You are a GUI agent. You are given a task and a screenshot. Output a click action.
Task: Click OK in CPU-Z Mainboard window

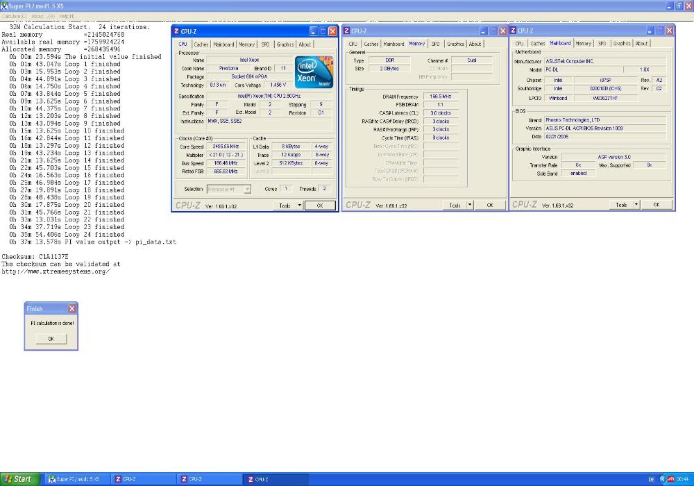click(657, 205)
